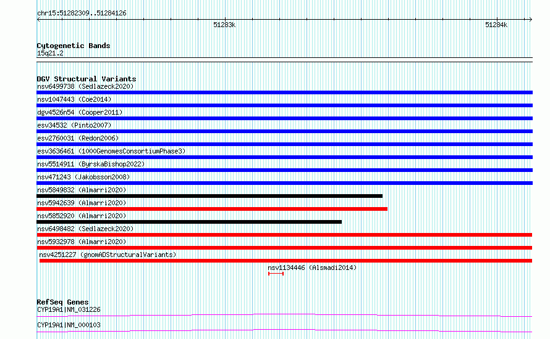Click the 15q21.2 cytogenetic band bar
The image size is (550, 339).
[284, 60]
